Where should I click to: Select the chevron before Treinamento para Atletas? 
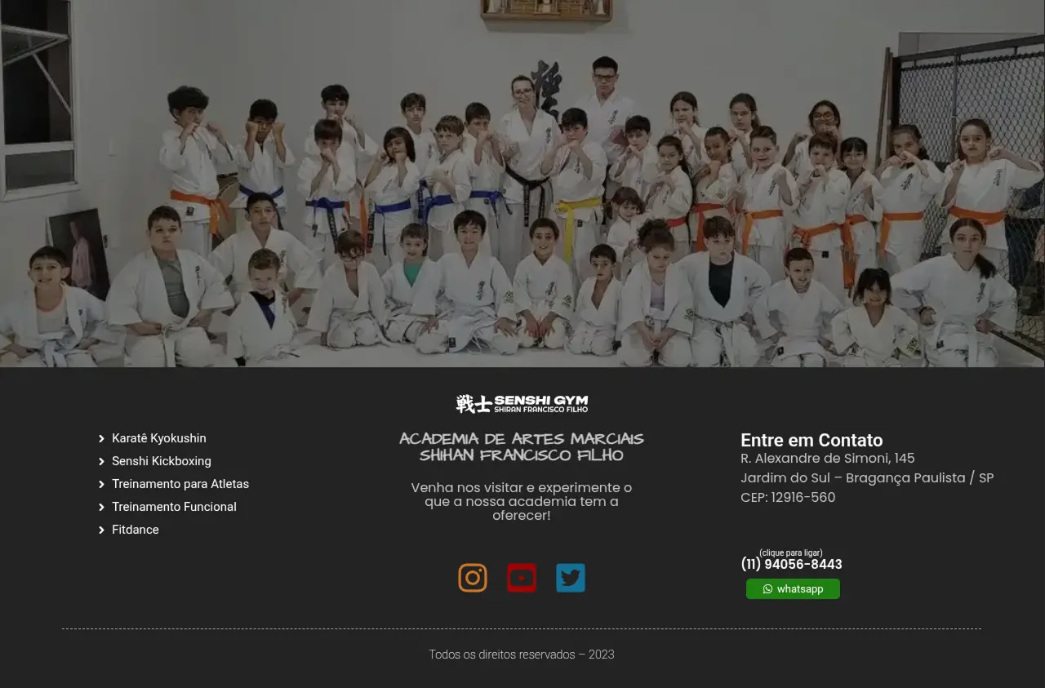(101, 484)
